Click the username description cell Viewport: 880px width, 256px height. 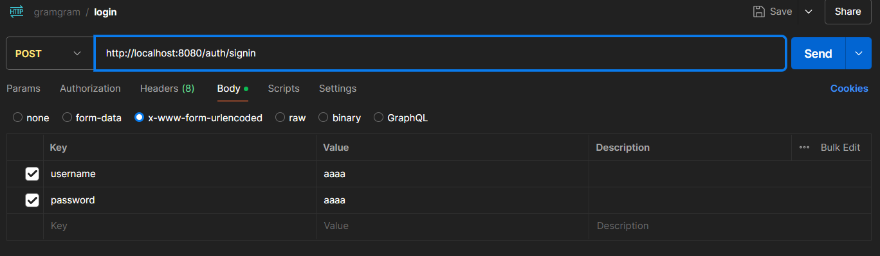click(731, 174)
